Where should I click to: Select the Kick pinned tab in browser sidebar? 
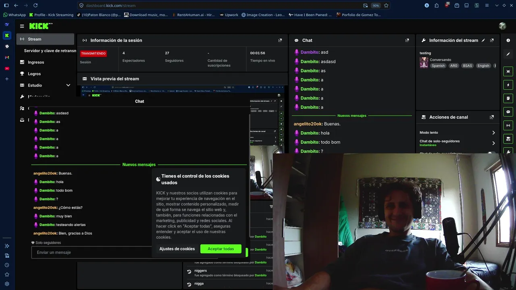point(7,35)
